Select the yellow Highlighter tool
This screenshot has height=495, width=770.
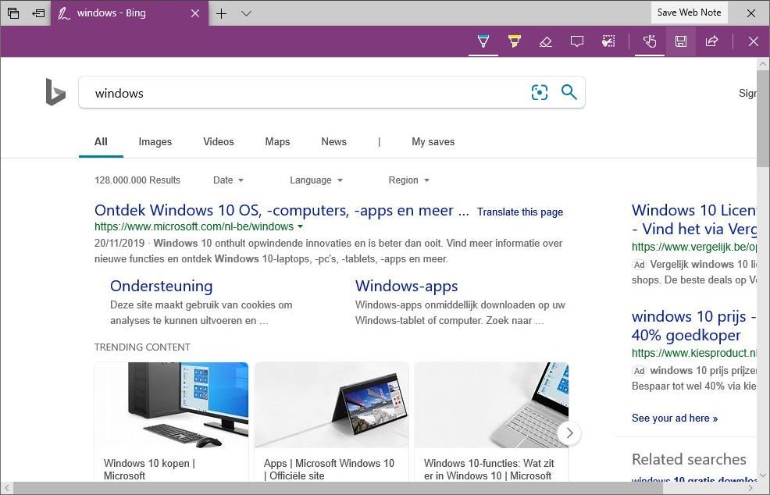click(x=514, y=41)
